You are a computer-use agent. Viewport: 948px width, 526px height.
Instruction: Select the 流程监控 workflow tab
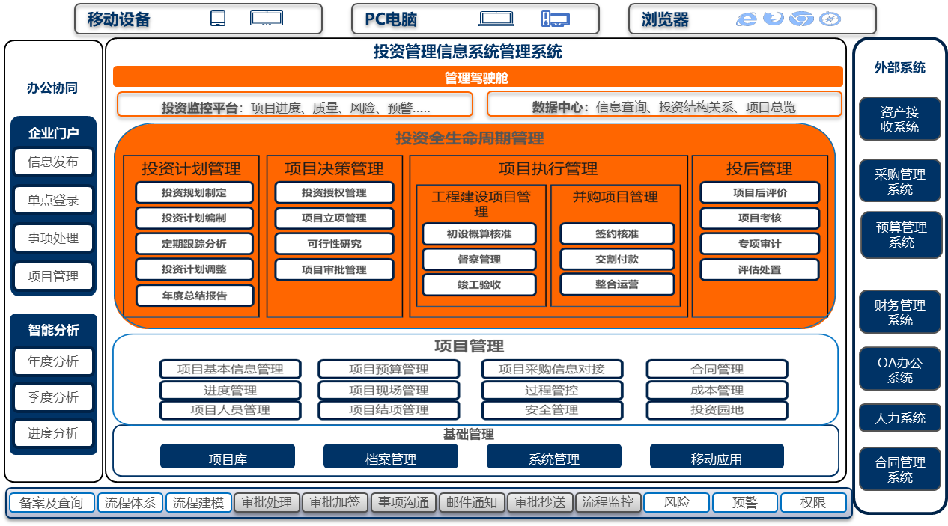(x=607, y=503)
